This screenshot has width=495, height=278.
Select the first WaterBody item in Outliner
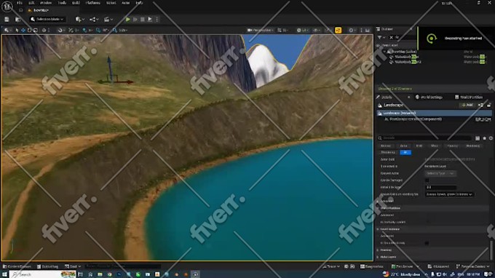point(405,57)
